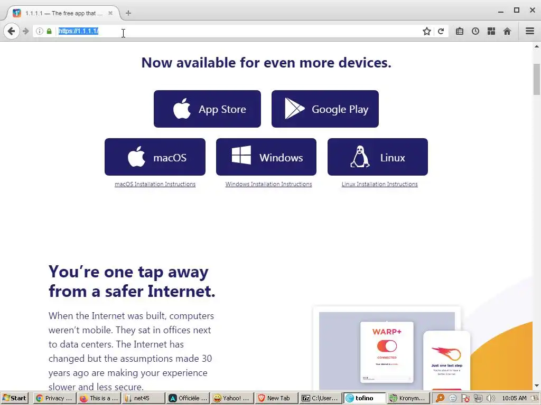541x405 pixels.
Task: Switch to 7-Zip C:\User taskbar window
Action: tap(320, 398)
